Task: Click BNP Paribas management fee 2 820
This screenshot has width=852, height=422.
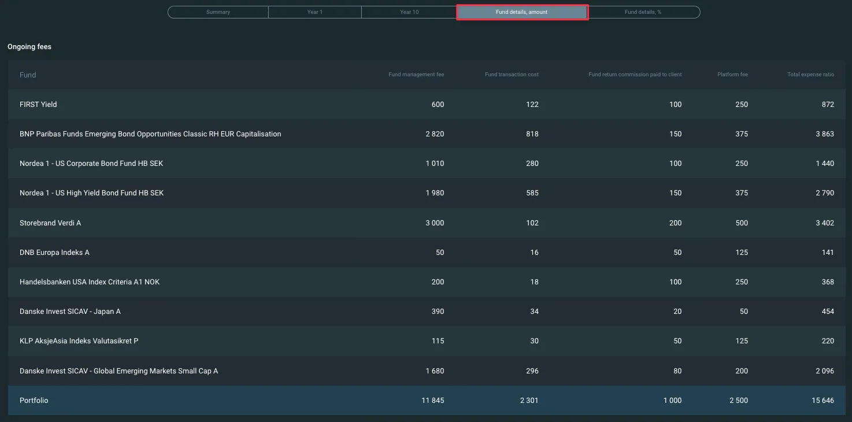Action: pyautogui.click(x=435, y=134)
